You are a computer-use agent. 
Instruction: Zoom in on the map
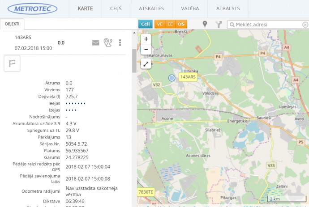(x=146, y=39)
